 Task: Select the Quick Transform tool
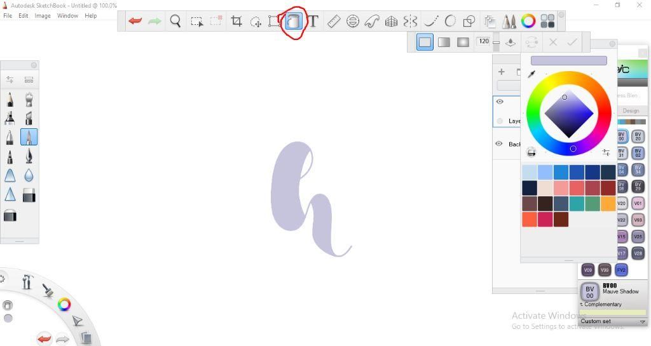[256, 22]
